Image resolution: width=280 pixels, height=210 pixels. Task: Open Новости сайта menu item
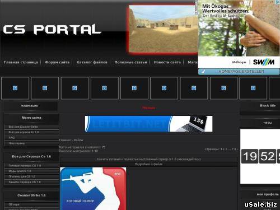[167, 62]
